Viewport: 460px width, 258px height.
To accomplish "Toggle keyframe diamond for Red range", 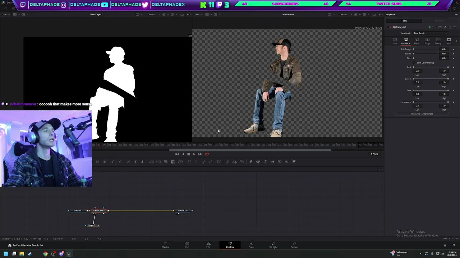I will pos(454,67).
